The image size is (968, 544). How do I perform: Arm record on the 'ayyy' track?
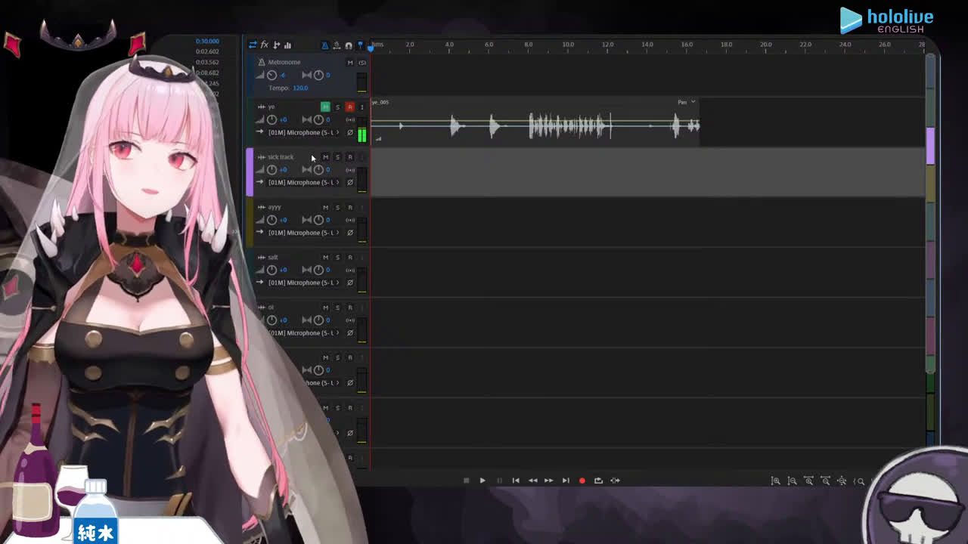point(349,207)
